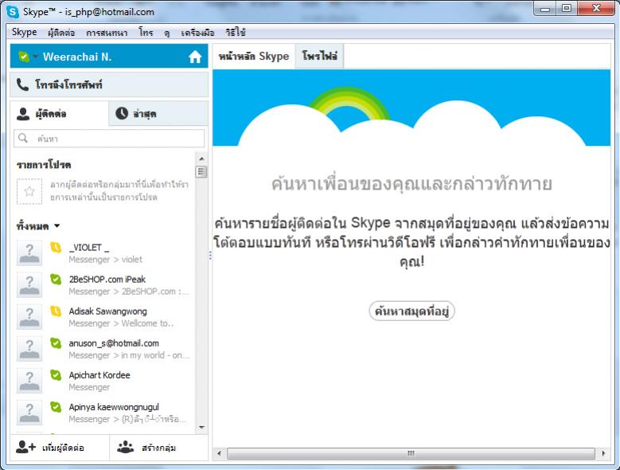Click the clock icon for recent
This screenshot has height=470, width=620.
pyautogui.click(x=122, y=114)
